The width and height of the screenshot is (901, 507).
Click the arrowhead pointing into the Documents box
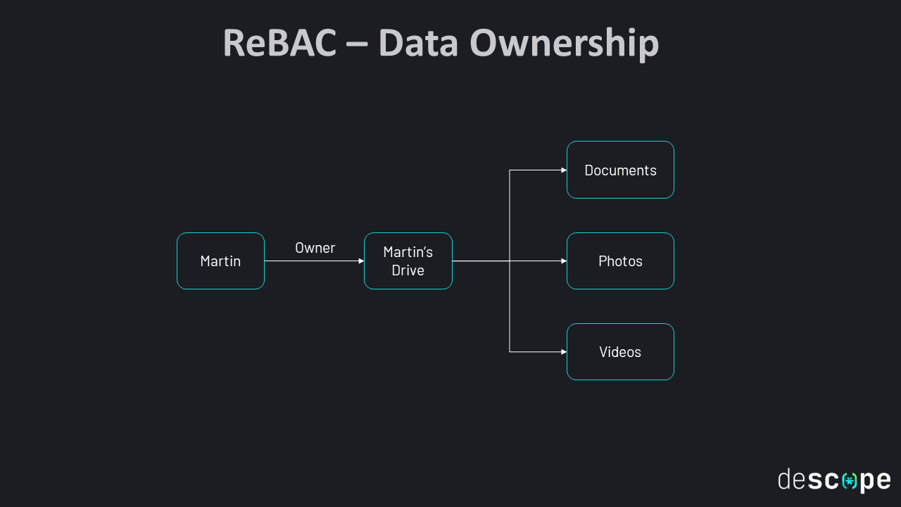[563, 170]
